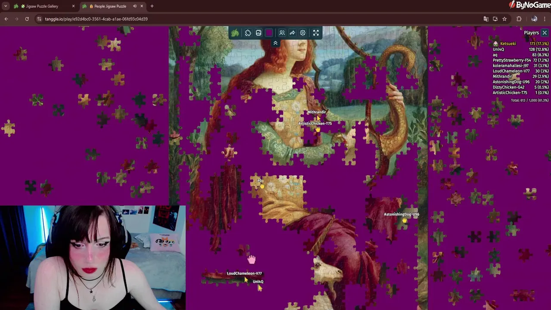Click the ArtisticChicken-T75 cursor label
The image size is (551, 310).
(x=315, y=124)
